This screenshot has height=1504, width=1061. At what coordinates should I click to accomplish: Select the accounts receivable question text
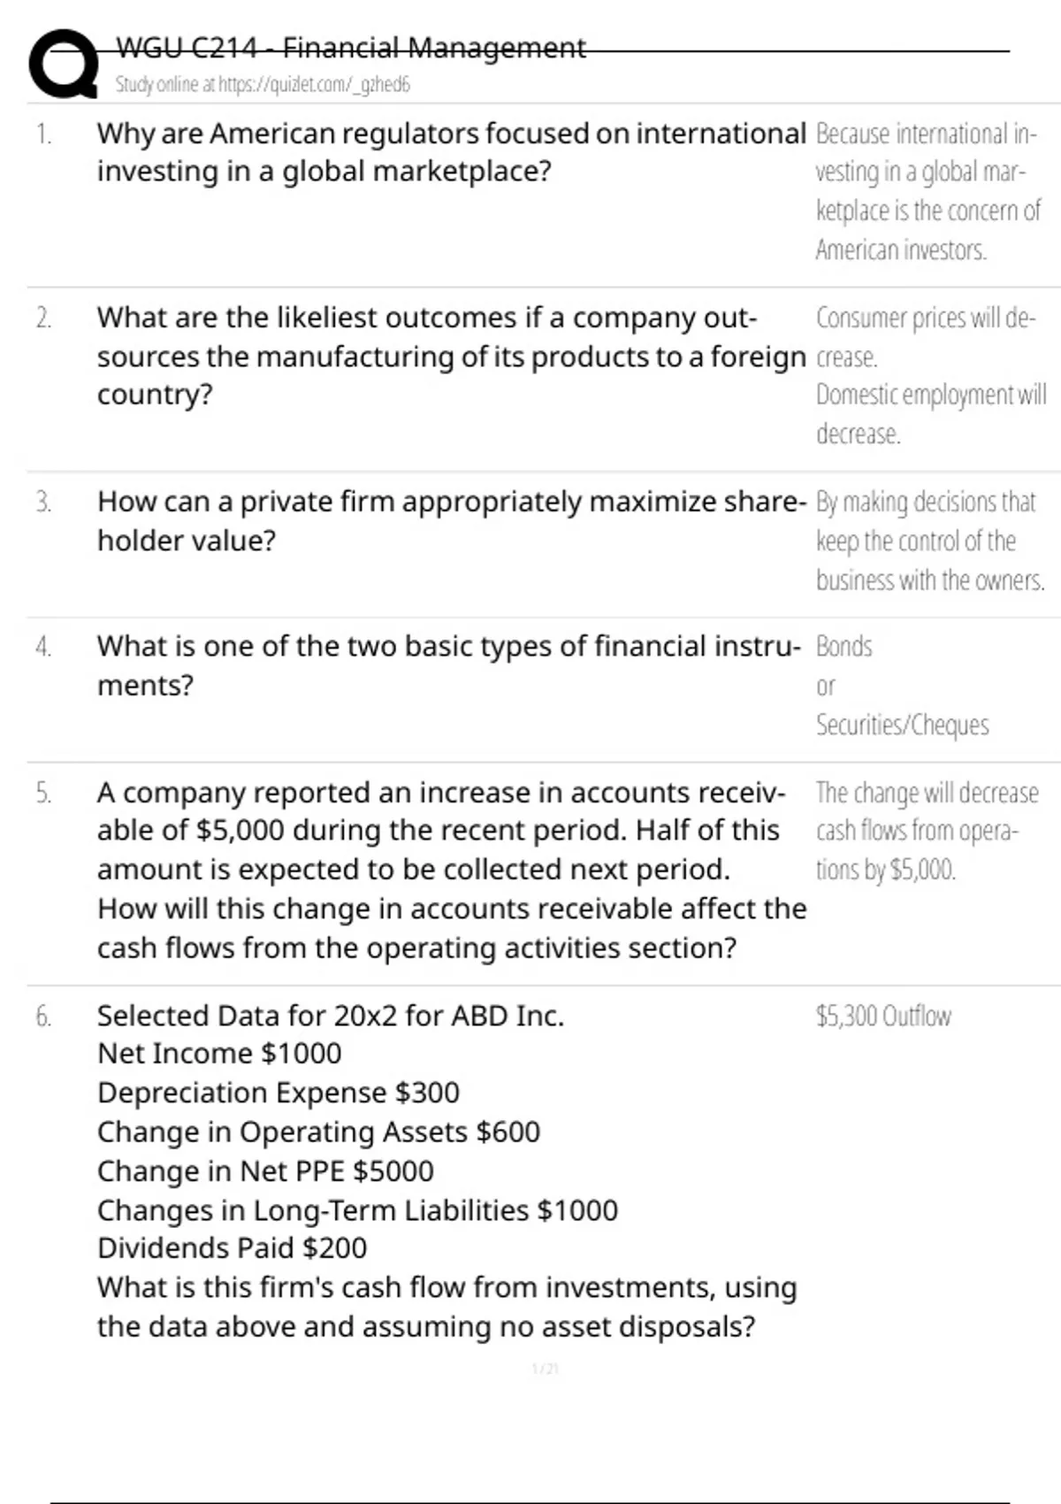[x=451, y=870]
